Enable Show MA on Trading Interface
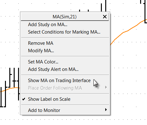147x125 pixels. click(x=59, y=81)
